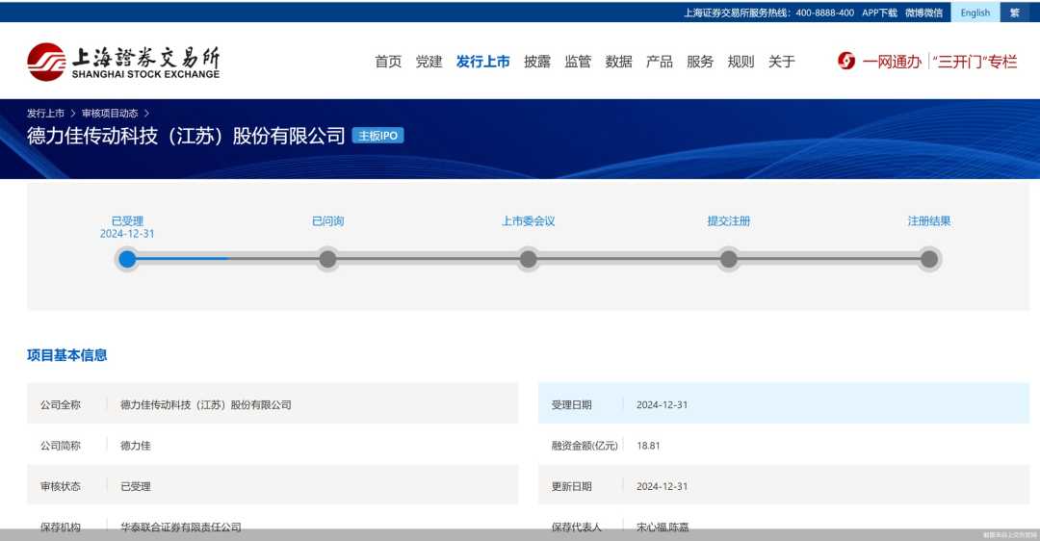The image size is (1040, 541).
Task: Click the 已受理 blue progress node
Action: [127, 259]
